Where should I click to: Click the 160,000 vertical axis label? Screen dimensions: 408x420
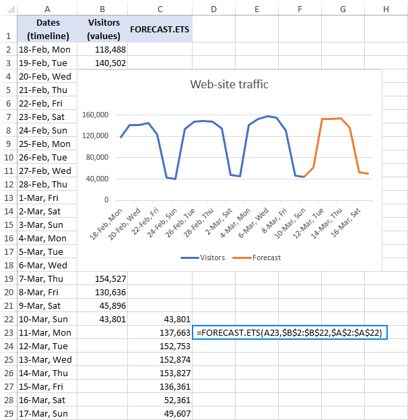pos(95,115)
